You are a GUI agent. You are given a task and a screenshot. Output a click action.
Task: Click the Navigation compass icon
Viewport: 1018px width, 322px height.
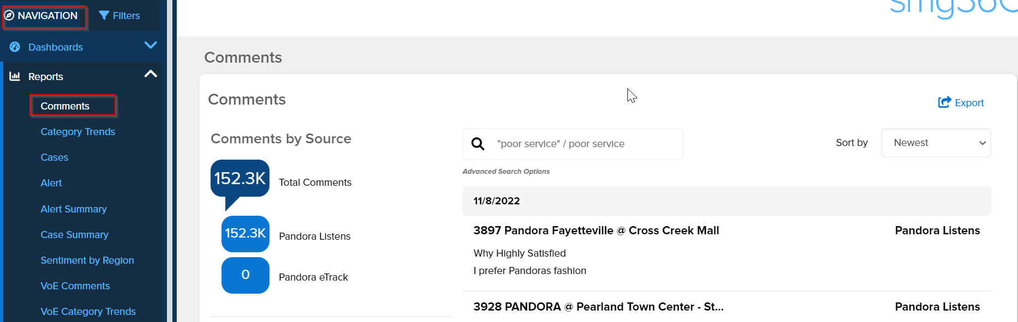pyautogui.click(x=9, y=16)
